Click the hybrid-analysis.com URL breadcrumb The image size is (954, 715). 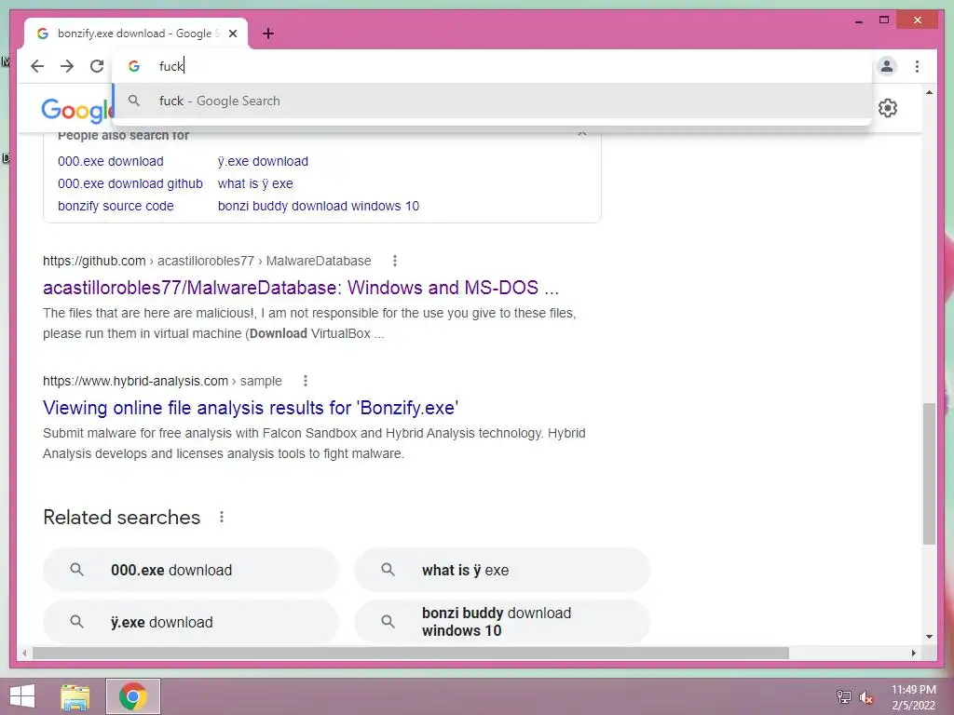click(162, 381)
